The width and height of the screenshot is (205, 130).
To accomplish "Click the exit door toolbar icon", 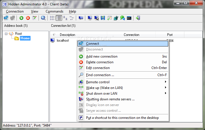I will tap(138, 18).
